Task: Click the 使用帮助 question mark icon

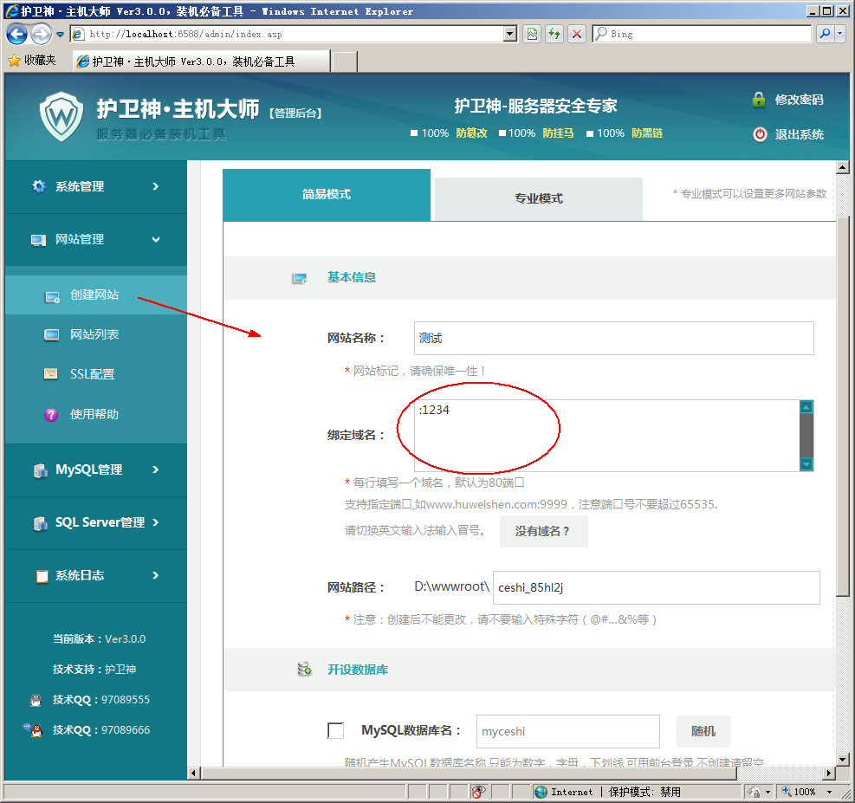Action: [51, 415]
